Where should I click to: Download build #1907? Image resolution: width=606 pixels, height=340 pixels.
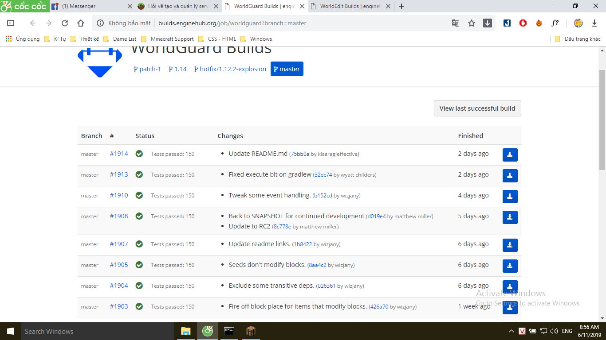tap(510, 245)
